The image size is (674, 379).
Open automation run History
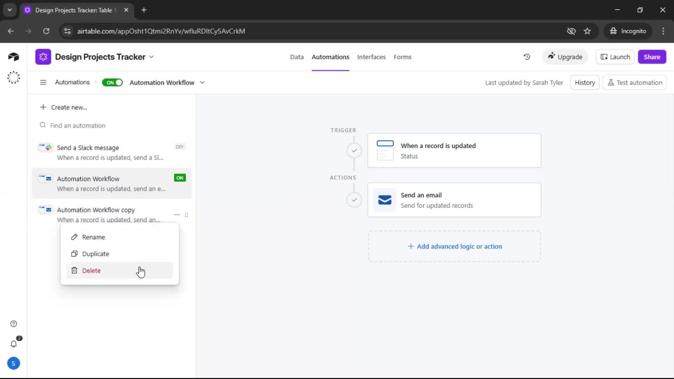pyautogui.click(x=585, y=82)
